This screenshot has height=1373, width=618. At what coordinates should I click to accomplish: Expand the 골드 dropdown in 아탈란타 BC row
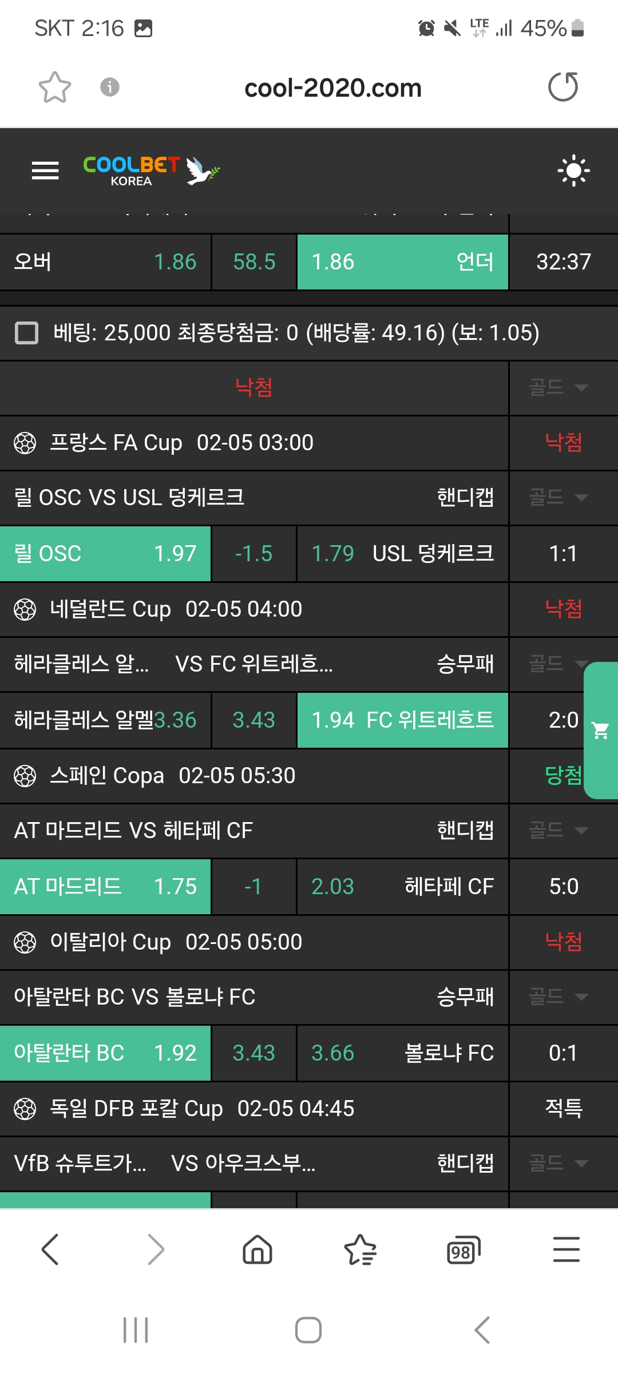tap(558, 997)
